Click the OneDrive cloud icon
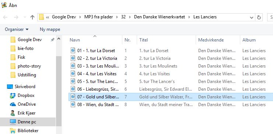273x134 pixels. tap(13, 104)
